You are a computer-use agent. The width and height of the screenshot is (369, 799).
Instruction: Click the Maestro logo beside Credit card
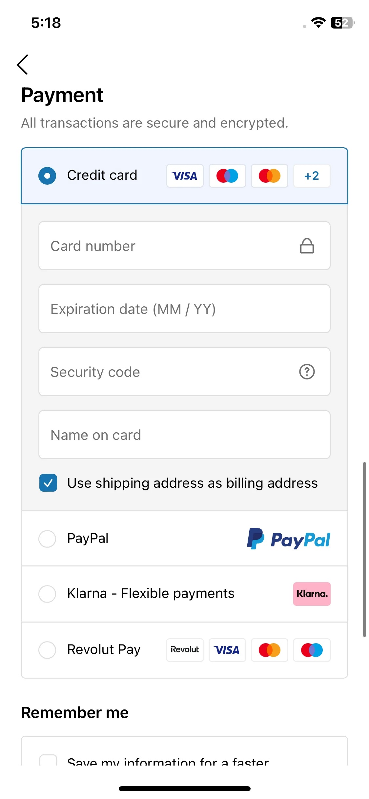tap(227, 176)
